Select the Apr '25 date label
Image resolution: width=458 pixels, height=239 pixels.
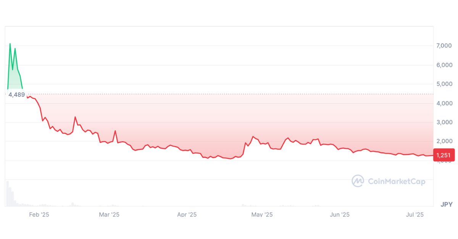pos(187,215)
